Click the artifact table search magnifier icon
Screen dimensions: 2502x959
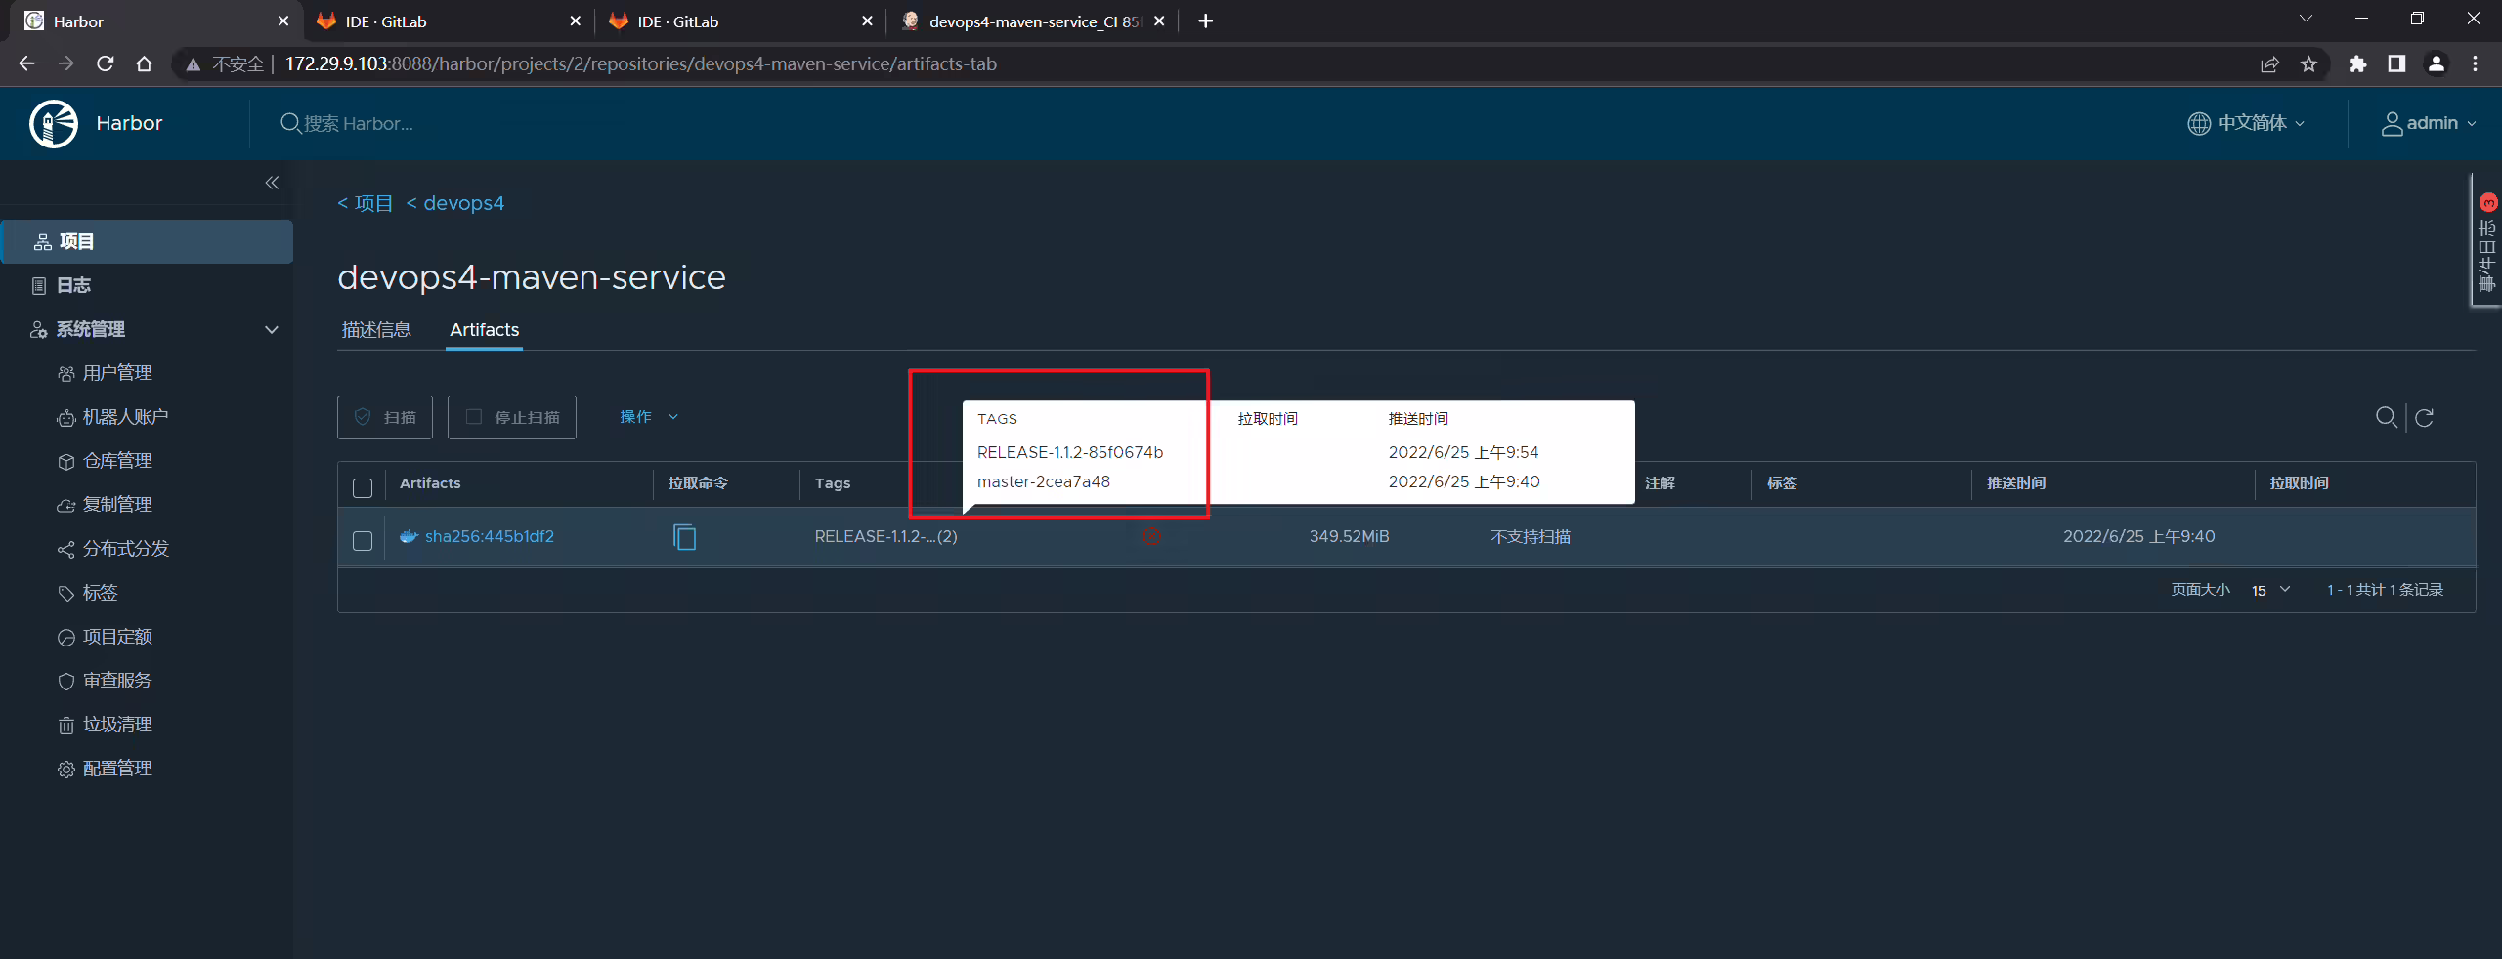pyautogui.click(x=2386, y=417)
